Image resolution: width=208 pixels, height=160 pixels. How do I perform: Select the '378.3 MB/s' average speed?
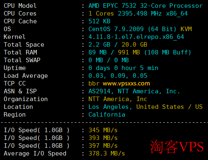[x=107, y=153]
